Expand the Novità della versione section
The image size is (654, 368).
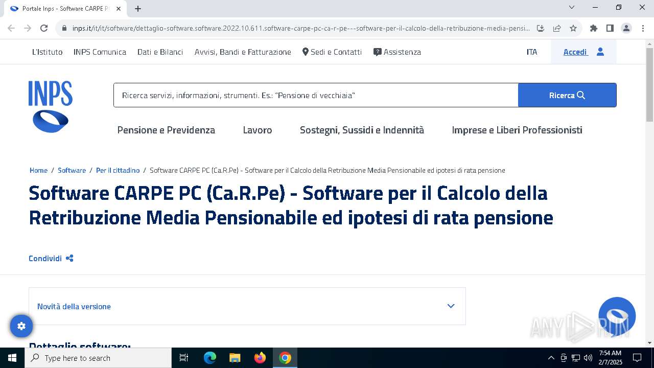click(x=247, y=306)
